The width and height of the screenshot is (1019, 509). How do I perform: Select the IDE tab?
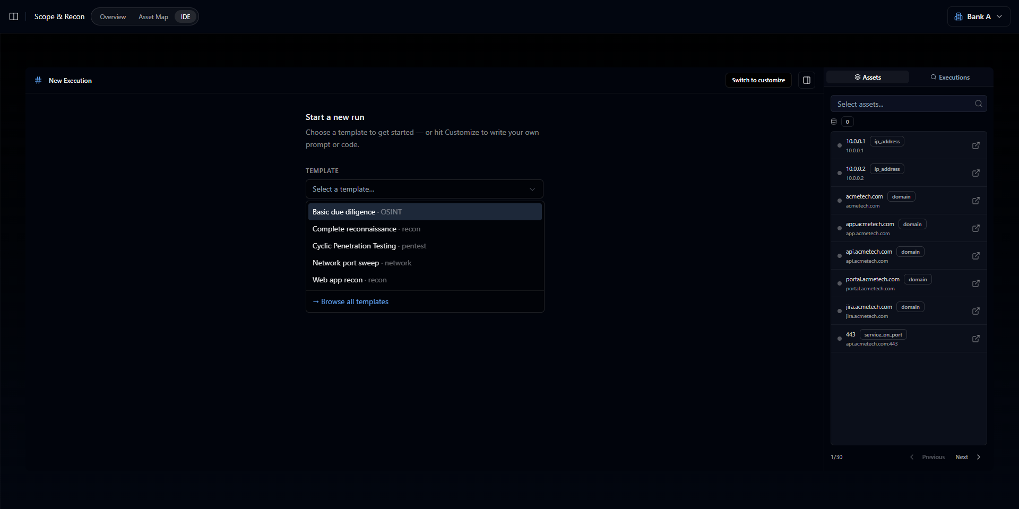186,17
